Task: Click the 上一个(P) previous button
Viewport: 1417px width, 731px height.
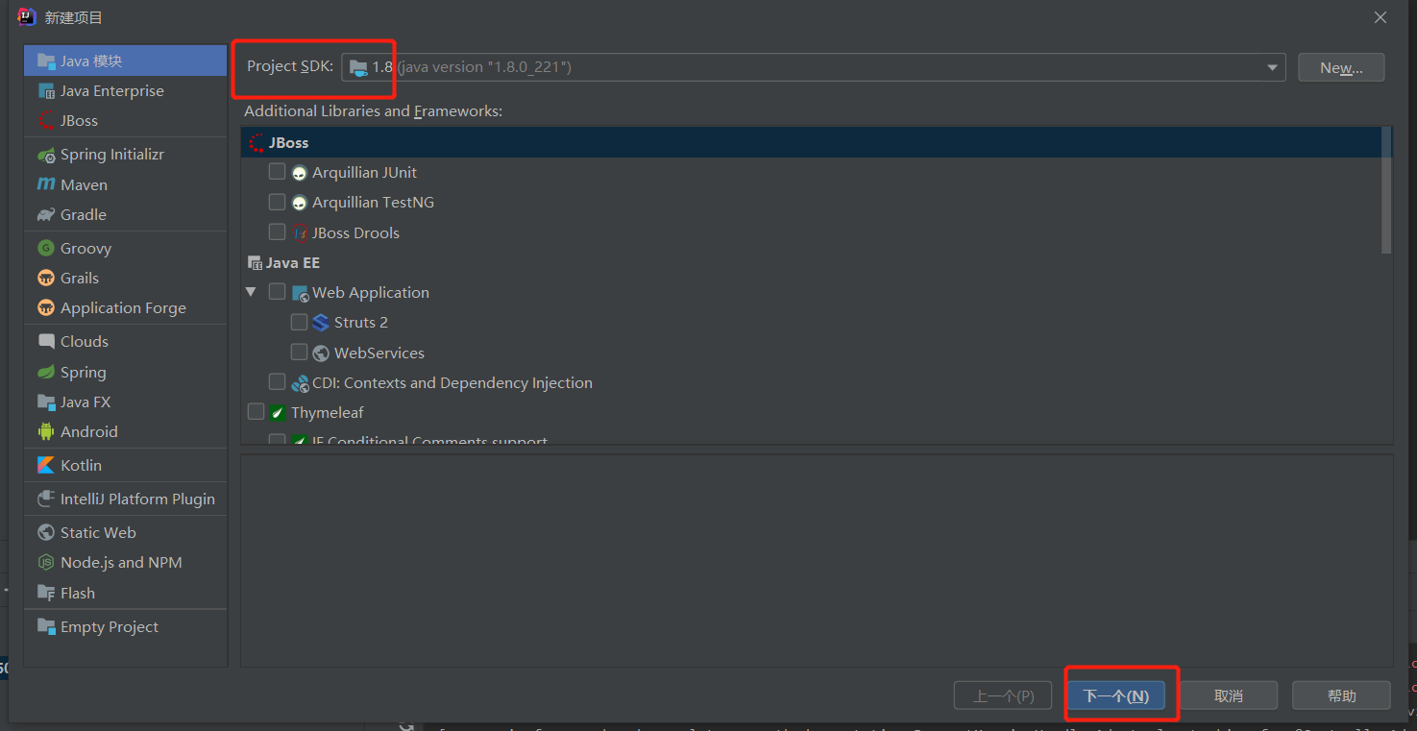Action: pyautogui.click(x=1003, y=695)
